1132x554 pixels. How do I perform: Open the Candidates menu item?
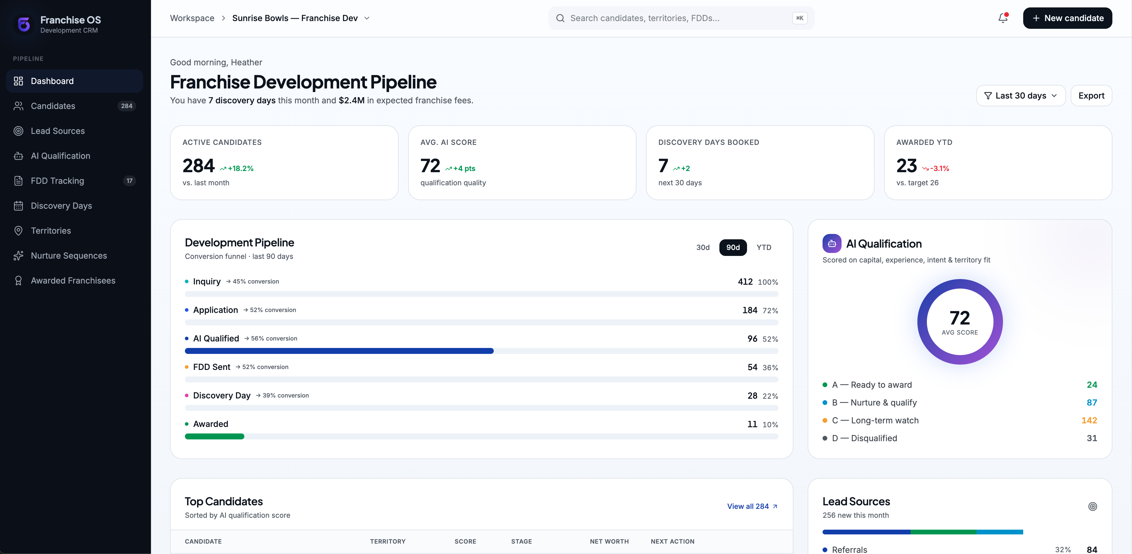point(75,106)
